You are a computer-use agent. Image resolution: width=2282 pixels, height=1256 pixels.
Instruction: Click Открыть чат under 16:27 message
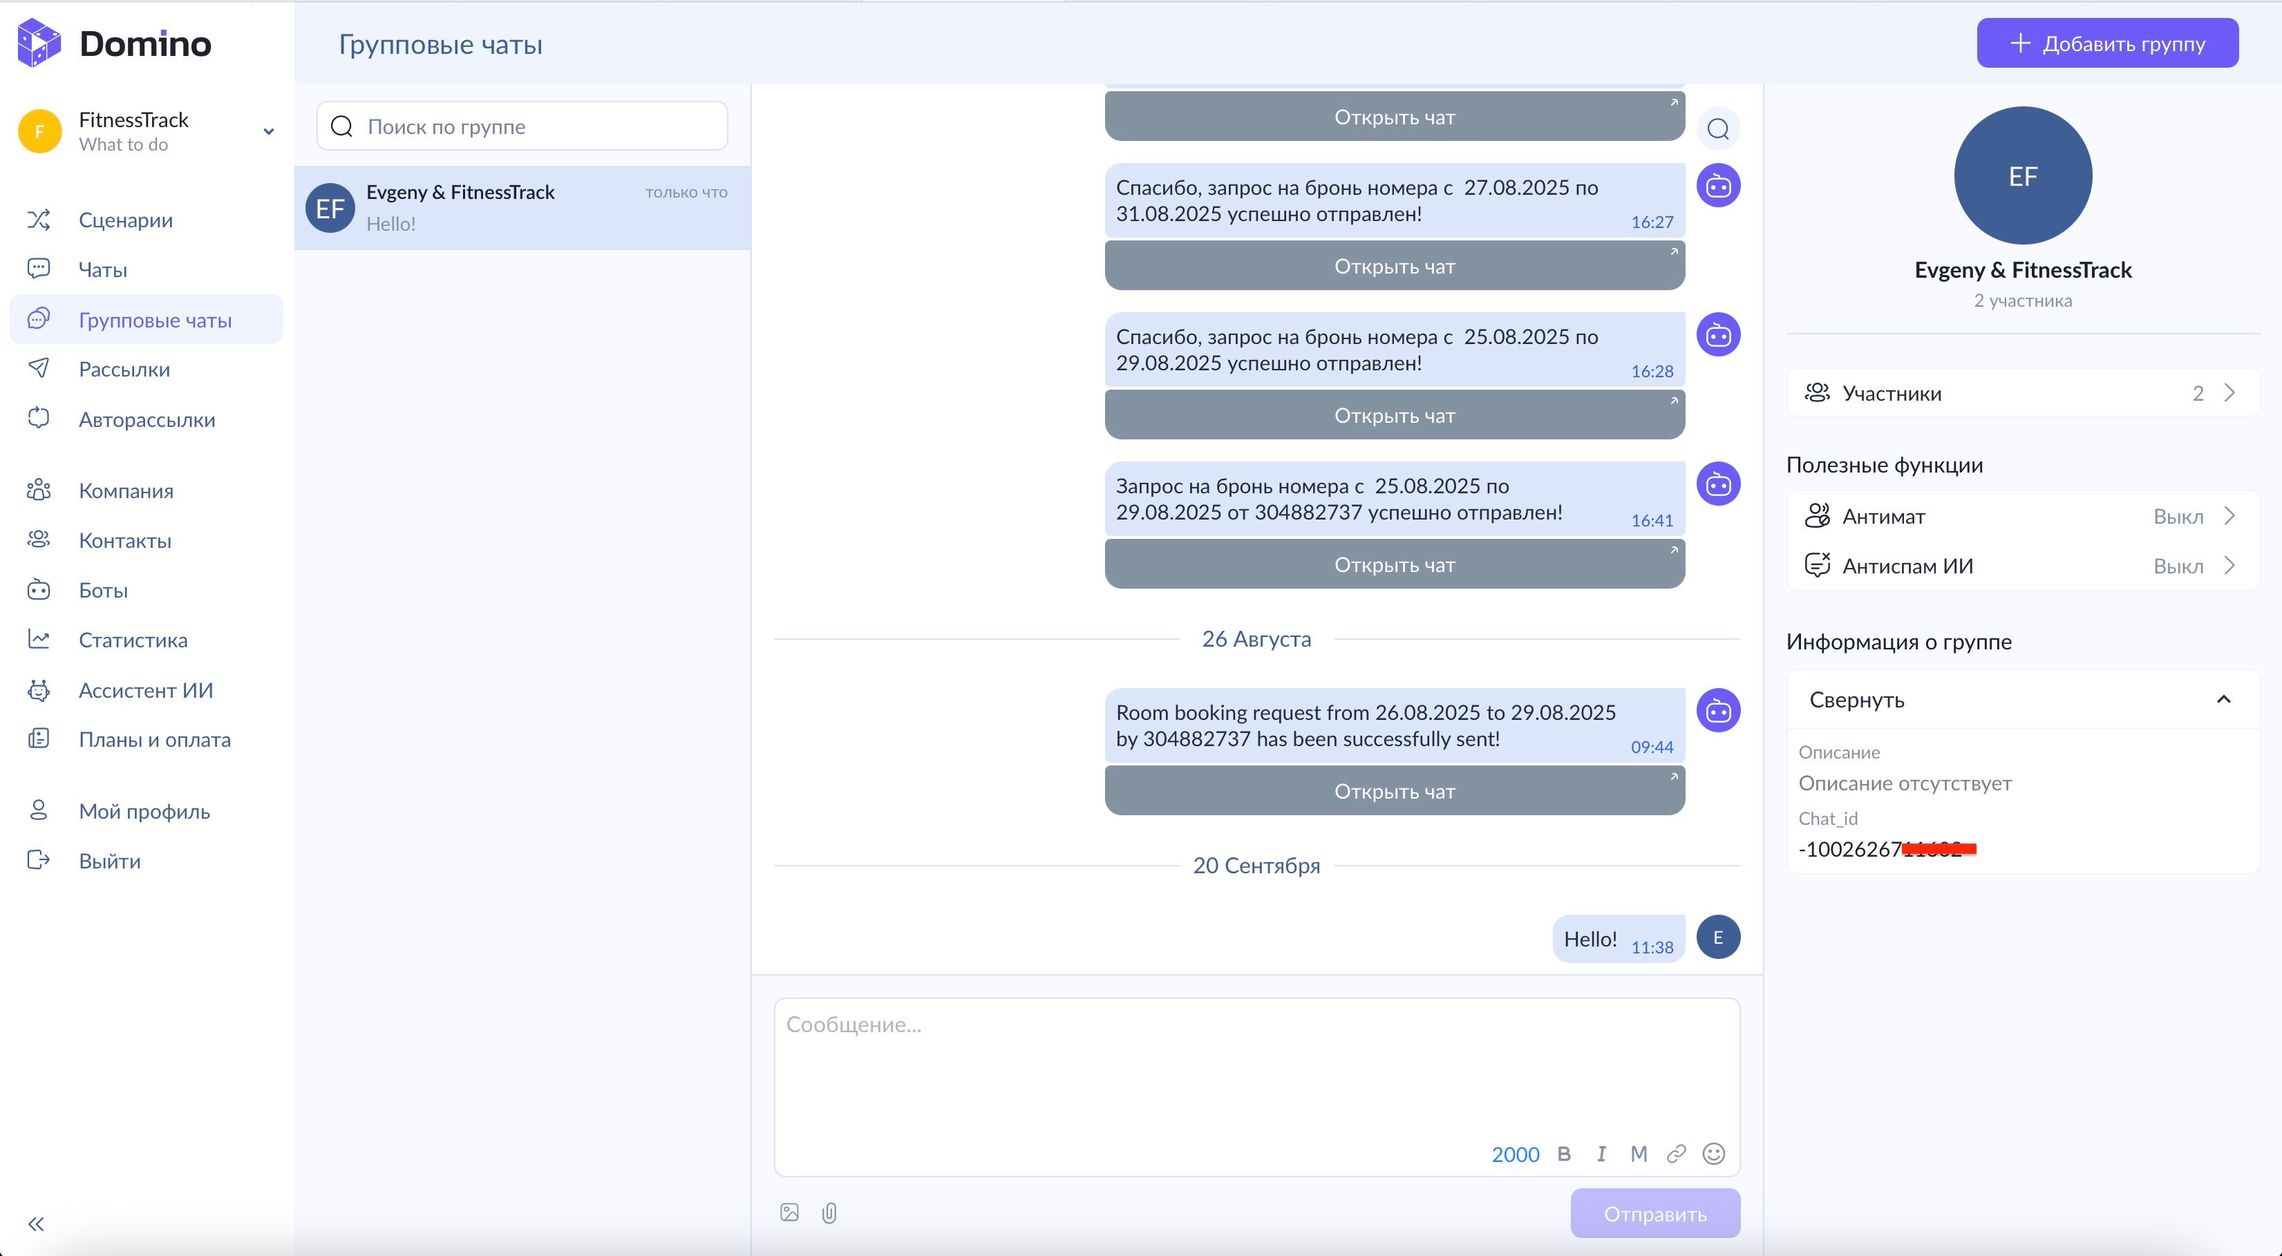1395,266
